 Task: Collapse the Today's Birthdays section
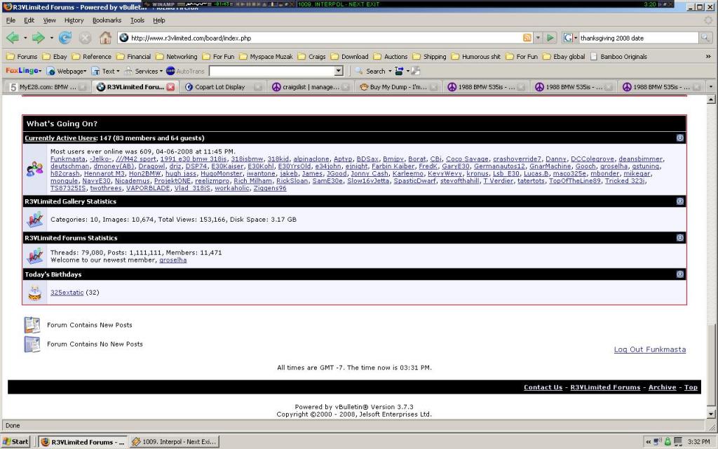[x=679, y=274]
